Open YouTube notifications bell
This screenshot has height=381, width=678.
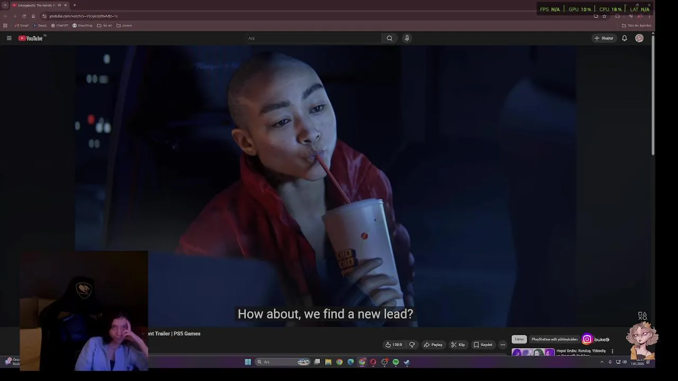pos(625,38)
